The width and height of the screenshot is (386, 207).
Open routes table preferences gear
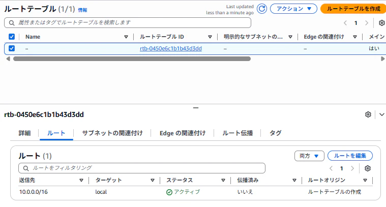pos(368,168)
